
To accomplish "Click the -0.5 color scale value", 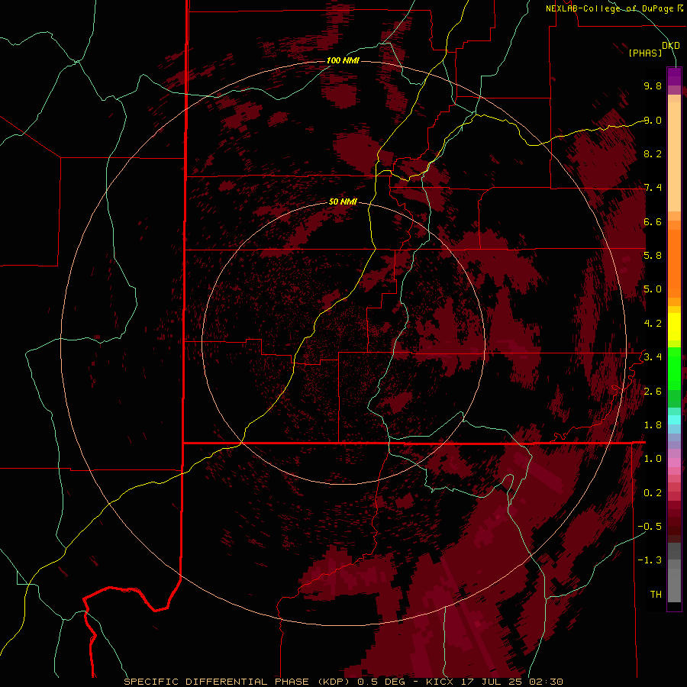I will click(650, 527).
